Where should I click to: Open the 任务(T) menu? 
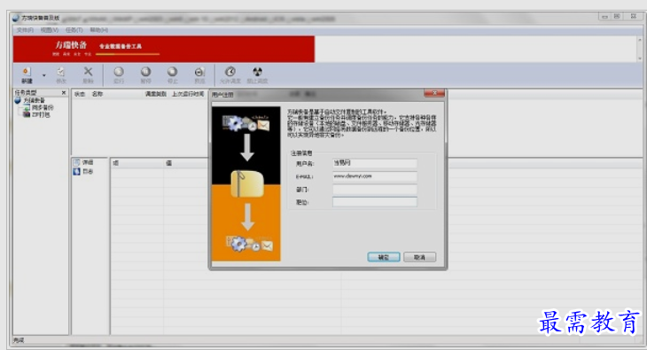point(74,30)
